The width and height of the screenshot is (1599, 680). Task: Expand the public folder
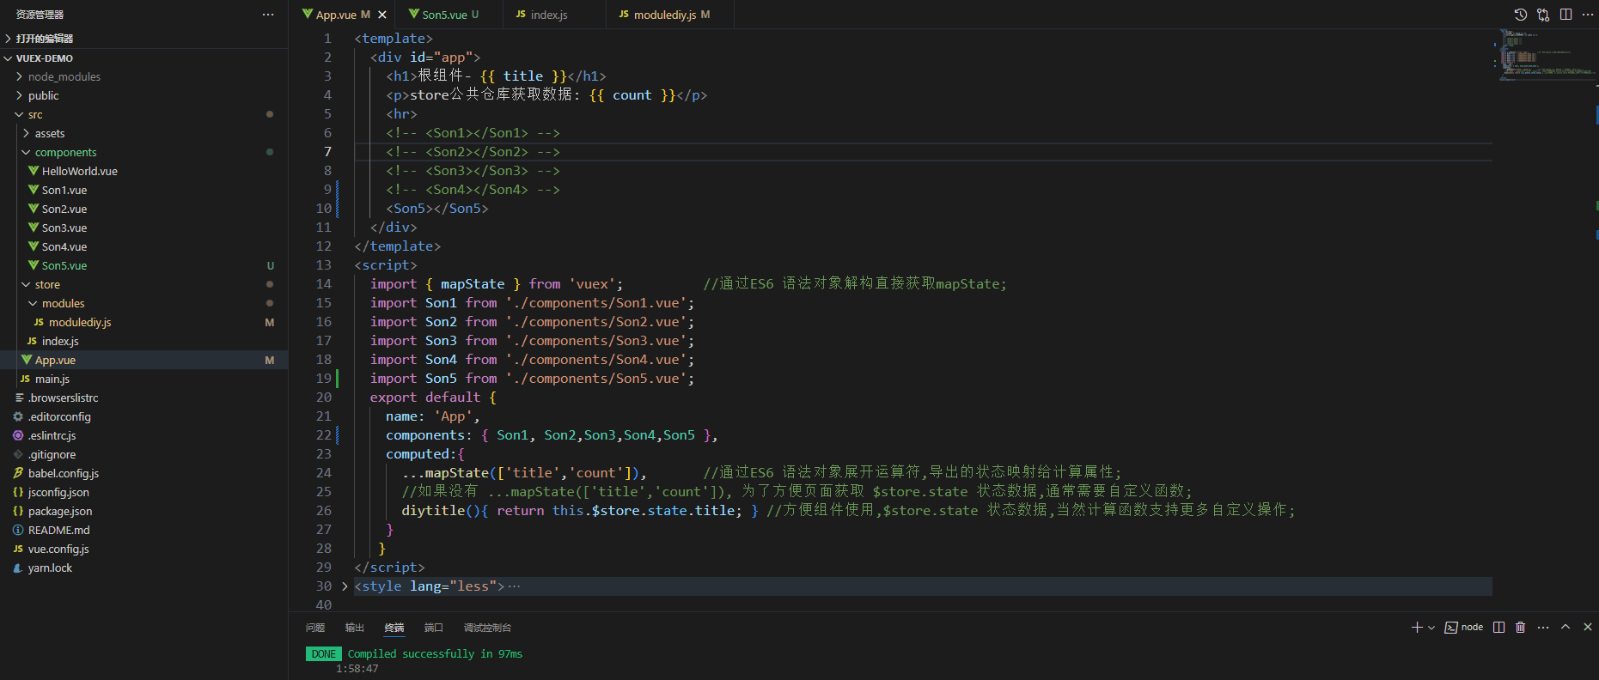tap(143, 95)
